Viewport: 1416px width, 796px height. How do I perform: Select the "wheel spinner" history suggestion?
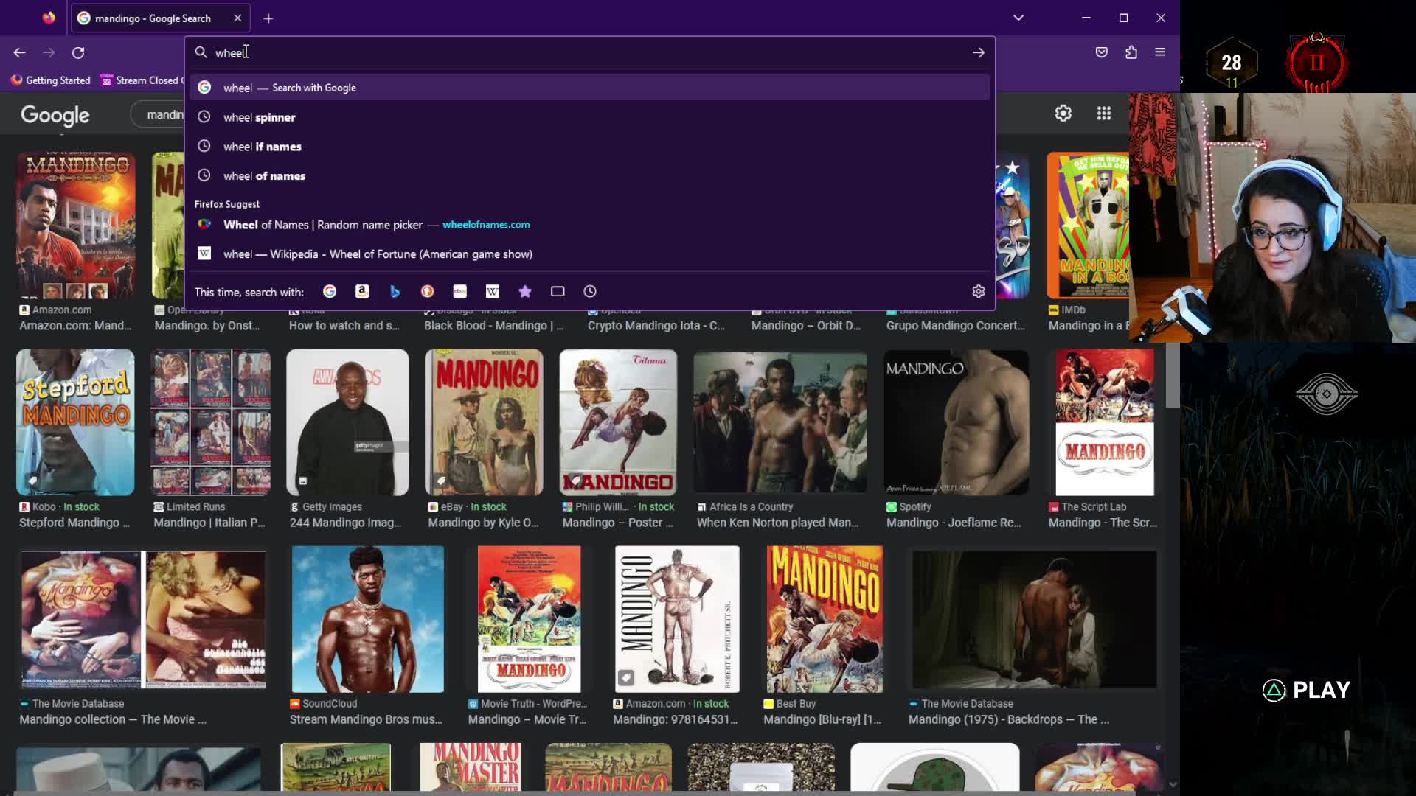click(x=589, y=117)
